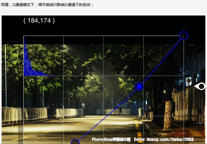Toggle the eye preview icon
This screenshot has width=207, height=144.
click(x=200, y=86)
